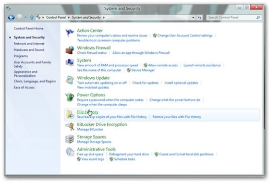269x182 pixels.
Task: Click the Action Center flag icon
Action: point(70,33)
